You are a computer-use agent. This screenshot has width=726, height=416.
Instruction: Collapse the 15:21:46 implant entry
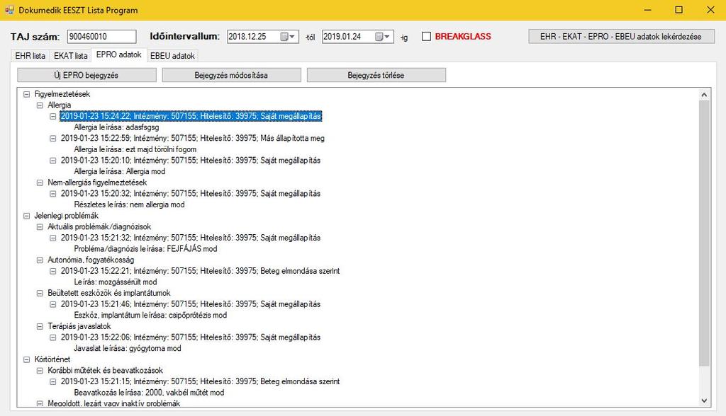[x=52, y=304]
